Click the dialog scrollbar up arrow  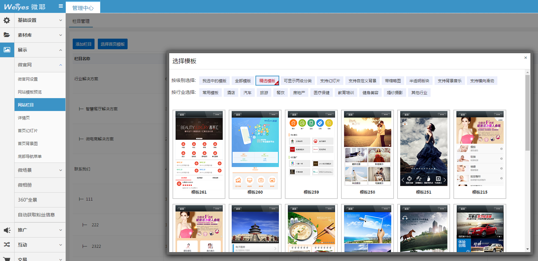tap(527, 72)
